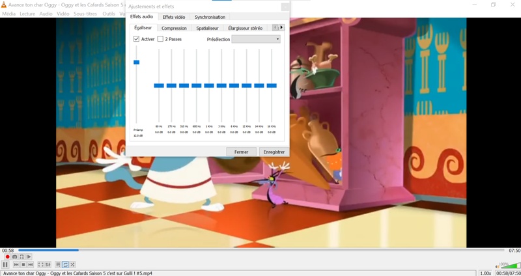Switch to the Synchronisation tab
521x276 pixels.
tap(210, 17)
